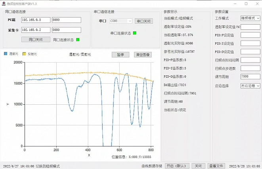Click the 透射光/反射光 chart title
The height and width of the screenshot is (169, 262).
pyautogui.click(x=80, y=54)
